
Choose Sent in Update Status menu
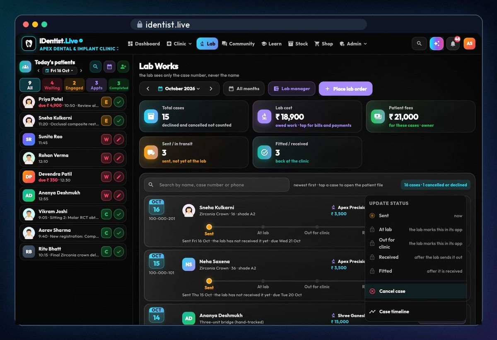point(416,216)
